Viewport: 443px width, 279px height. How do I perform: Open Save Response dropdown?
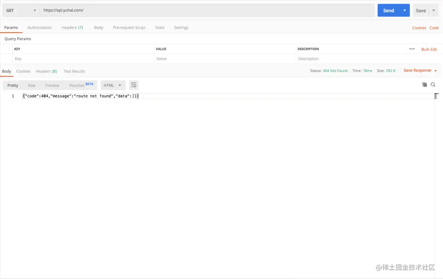tap(420, 70)
